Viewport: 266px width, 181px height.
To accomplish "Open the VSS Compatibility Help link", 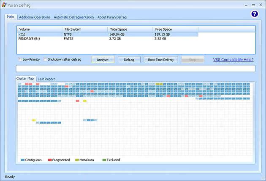I will click(233, 59).
